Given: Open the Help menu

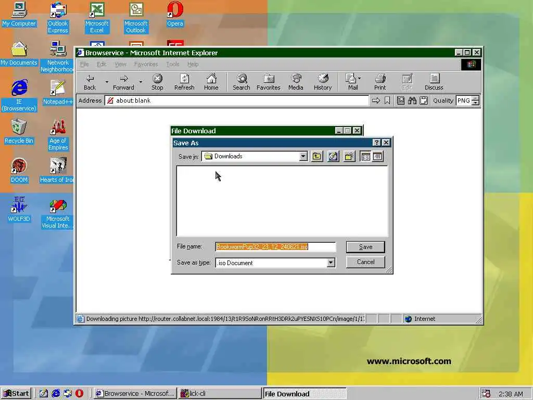Looking at the screenshot, I should [193, 64].
